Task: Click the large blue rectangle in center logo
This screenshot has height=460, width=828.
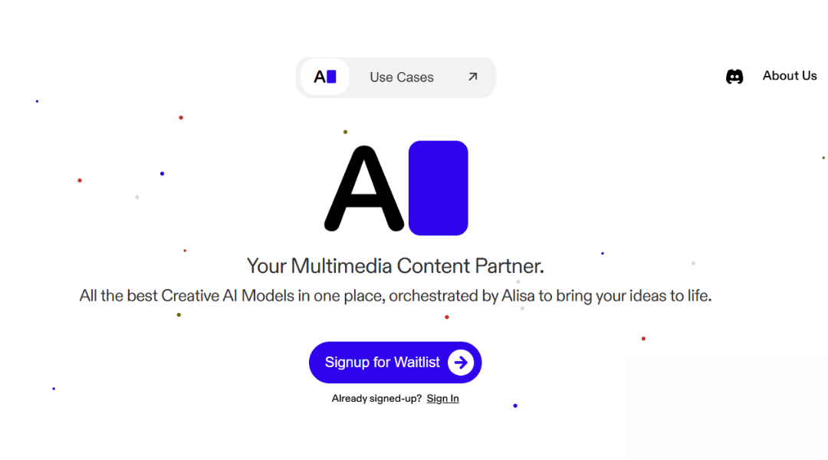Action: (438, 188)
